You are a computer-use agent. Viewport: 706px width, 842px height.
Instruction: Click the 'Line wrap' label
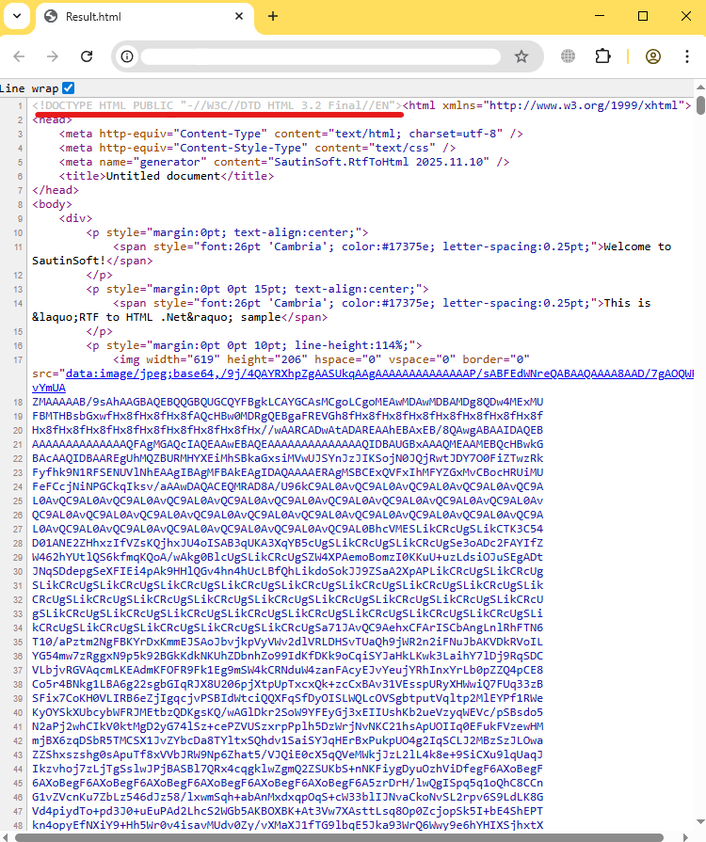pos(29,88)
